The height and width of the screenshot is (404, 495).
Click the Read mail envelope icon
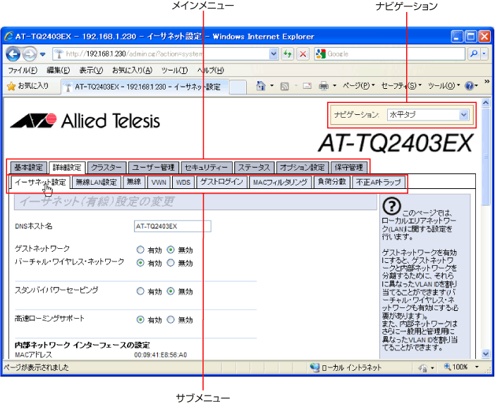coord(307,85)
